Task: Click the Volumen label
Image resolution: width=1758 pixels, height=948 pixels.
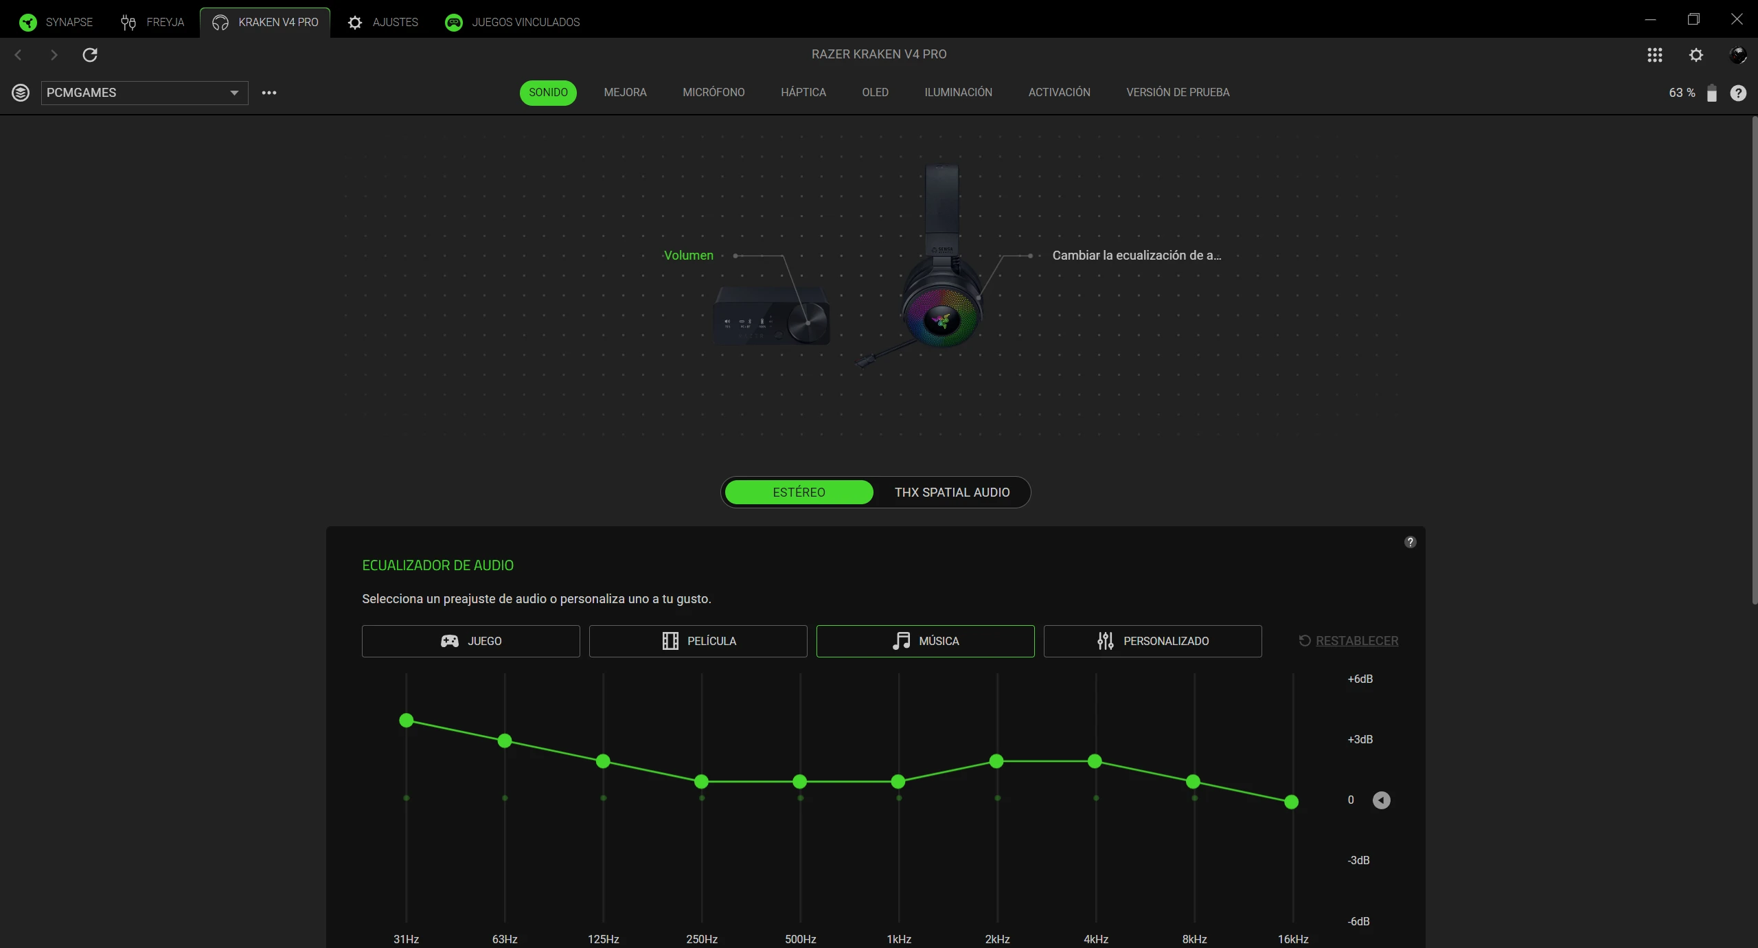Action: coord(688,256)
